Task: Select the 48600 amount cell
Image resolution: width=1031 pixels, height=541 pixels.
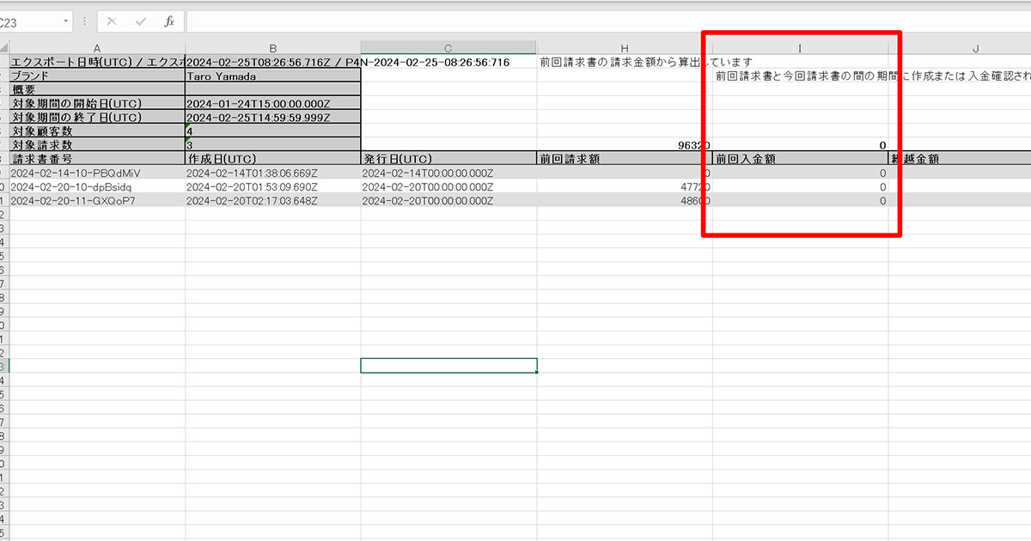Action: point(625,200)
